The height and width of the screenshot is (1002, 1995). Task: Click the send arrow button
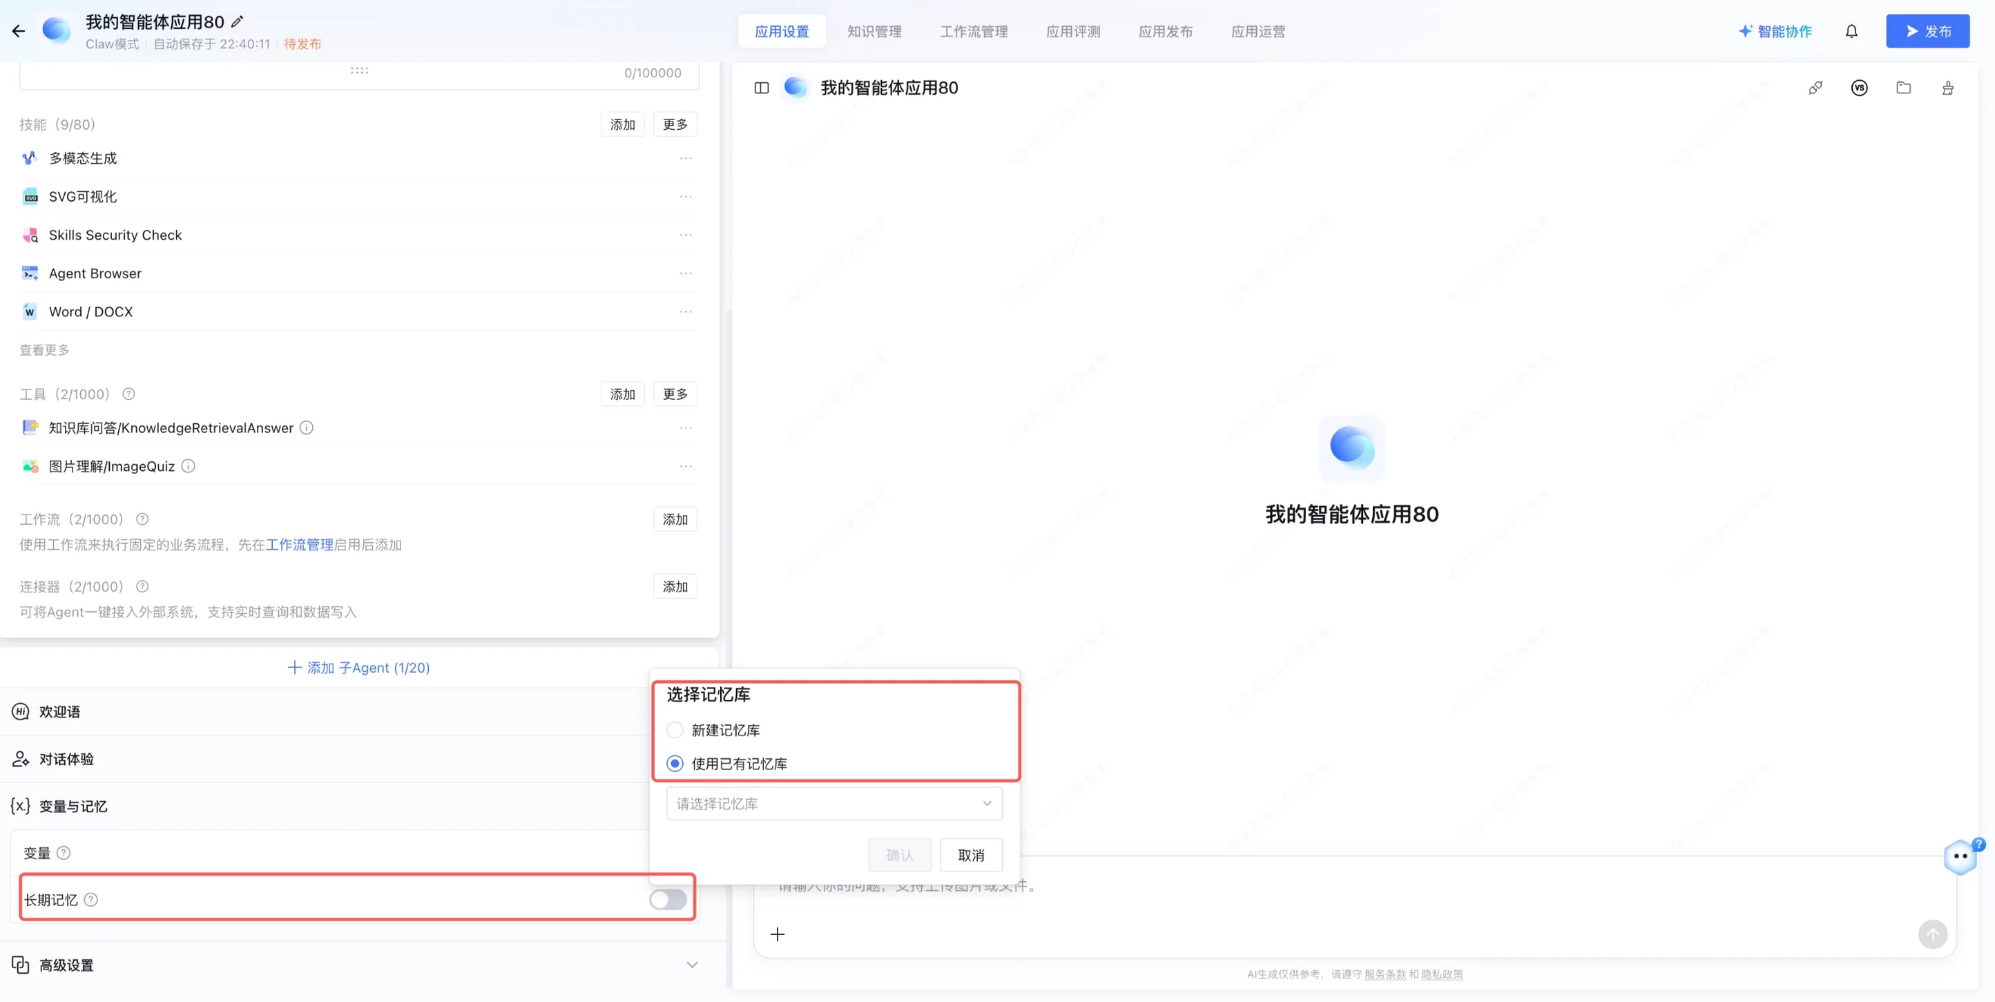pos(1932,934)
